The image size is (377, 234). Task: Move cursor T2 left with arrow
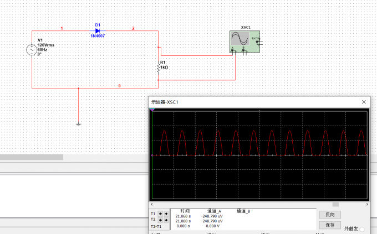(160, 220)
